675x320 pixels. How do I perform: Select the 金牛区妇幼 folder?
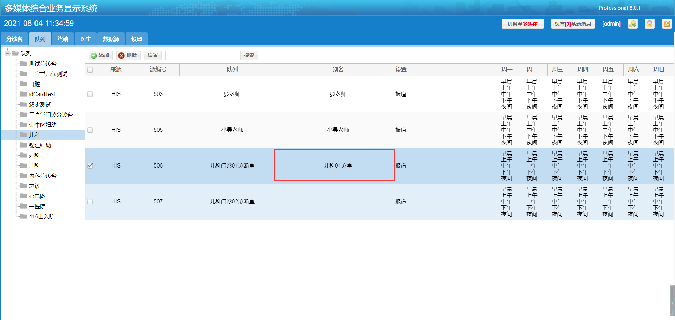pyautogui.click(x=43, y=125)
